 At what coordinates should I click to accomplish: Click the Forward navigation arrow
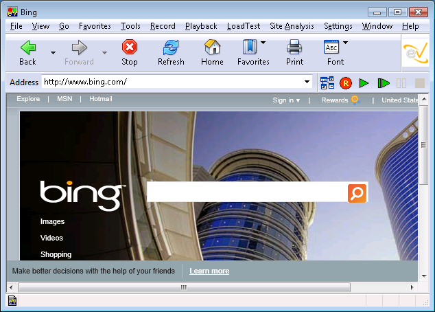tap(80, 47)
